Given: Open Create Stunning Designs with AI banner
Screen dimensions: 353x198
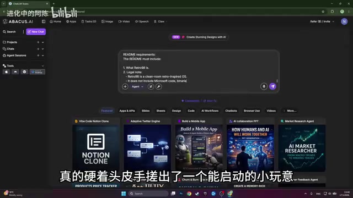Looking at the screenshot, I should [199, 37].
